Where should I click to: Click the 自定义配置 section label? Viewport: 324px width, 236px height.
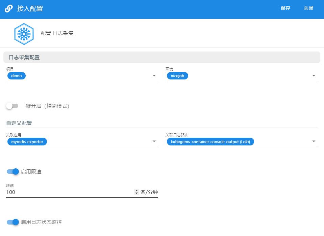[x=19, y=123]
